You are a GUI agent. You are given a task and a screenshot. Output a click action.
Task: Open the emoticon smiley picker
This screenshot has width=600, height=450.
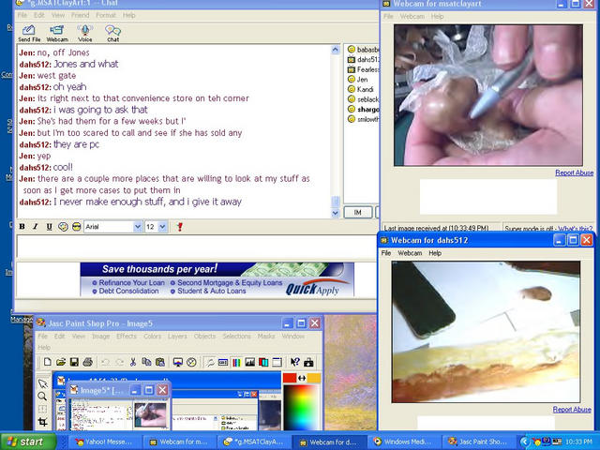[x=77, y=227]
